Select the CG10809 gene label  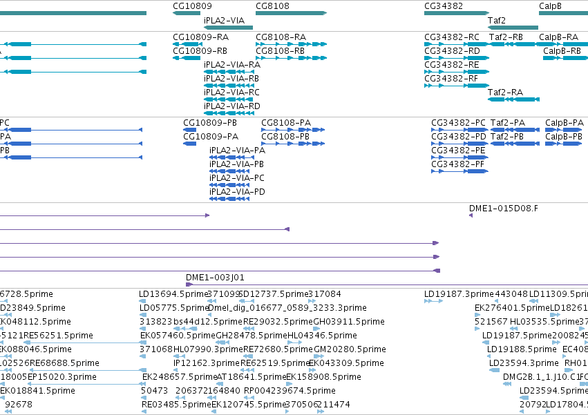pos(192,6)
